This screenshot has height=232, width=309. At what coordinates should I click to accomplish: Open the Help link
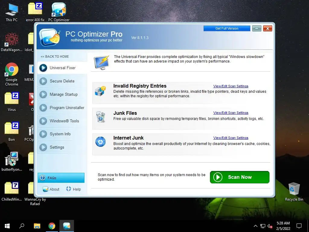click(73, 189)
